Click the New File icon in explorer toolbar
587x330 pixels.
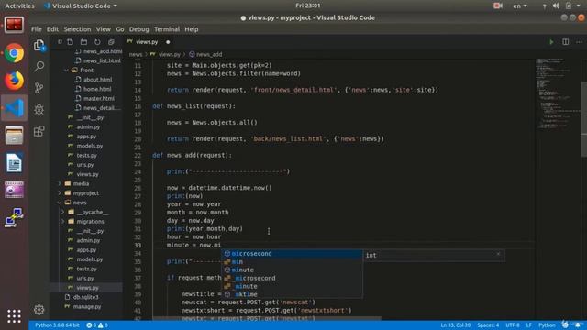[x=70, y=42]
